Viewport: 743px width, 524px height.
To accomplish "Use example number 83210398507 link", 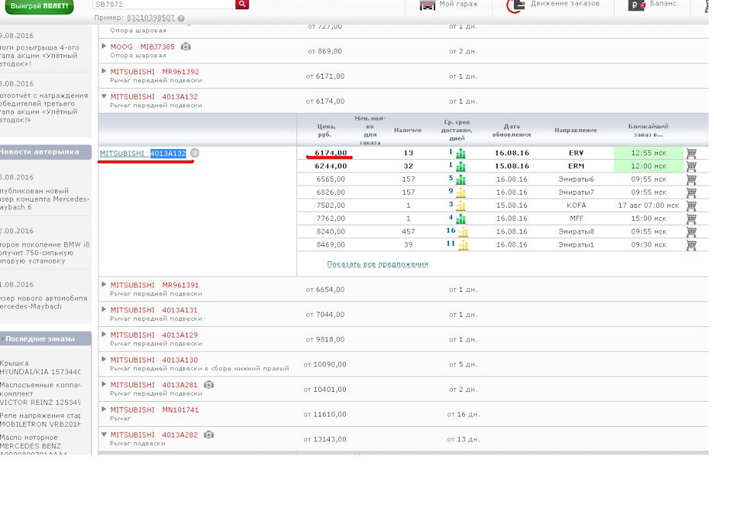I will (x=151, y=18).
